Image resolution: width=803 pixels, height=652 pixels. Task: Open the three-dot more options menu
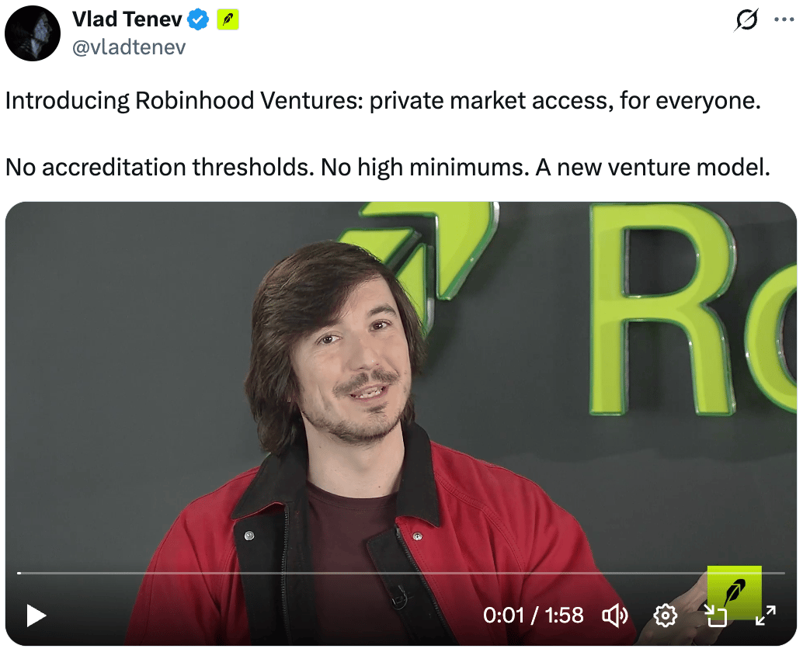[784, 20]
